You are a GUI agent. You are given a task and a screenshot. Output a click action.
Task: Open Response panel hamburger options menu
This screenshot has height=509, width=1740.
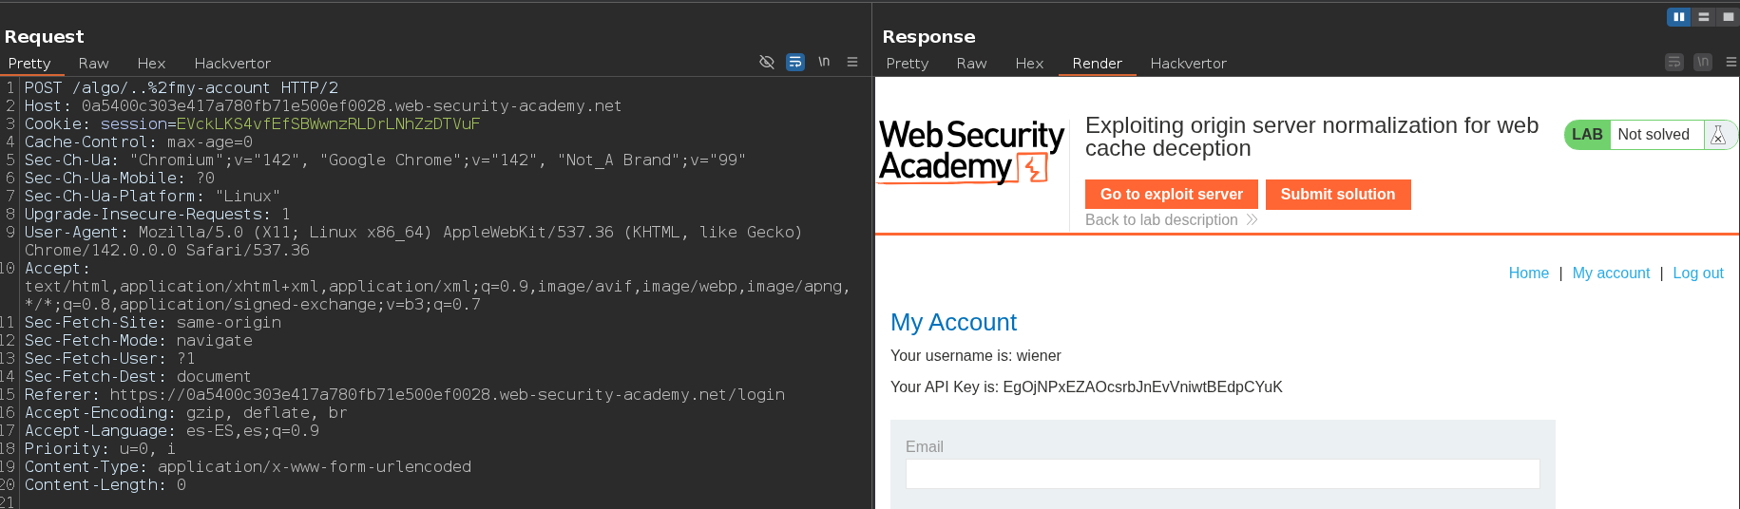[1731, 62]
